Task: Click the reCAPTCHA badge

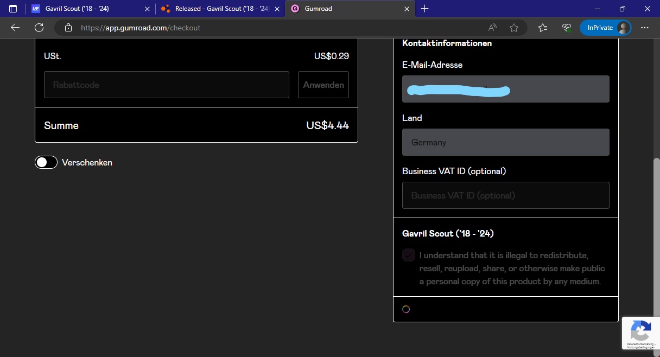Action: [x=641, y=333]
